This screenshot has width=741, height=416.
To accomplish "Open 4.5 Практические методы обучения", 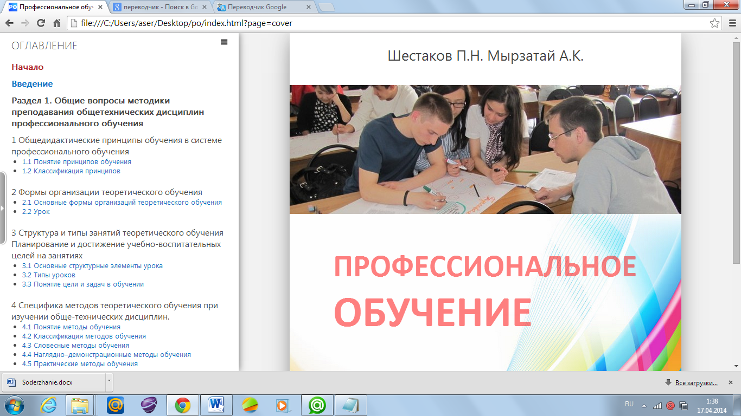I will 80,364.
